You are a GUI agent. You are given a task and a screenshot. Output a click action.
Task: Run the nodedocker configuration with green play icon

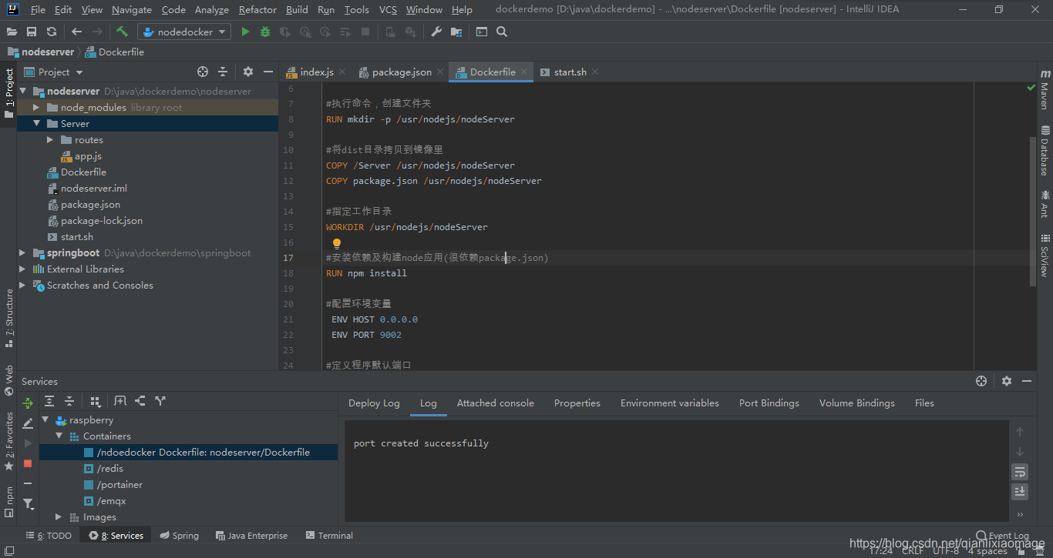[245, 32]
